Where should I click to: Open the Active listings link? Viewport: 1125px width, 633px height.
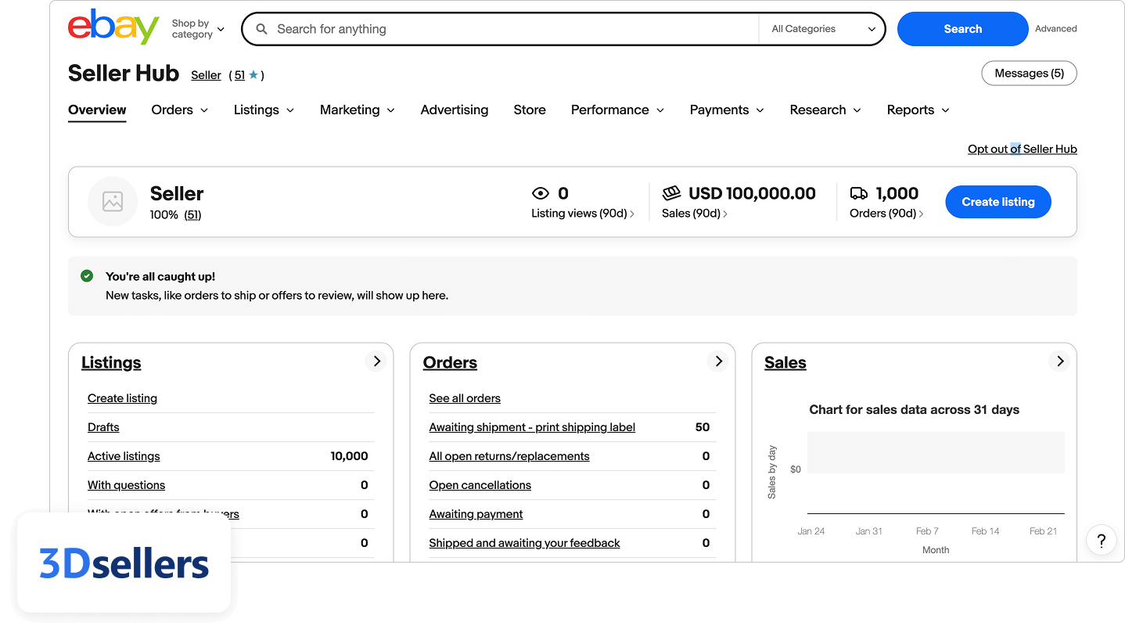(x=124, y=456)
